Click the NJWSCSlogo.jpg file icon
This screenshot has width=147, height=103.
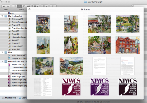click(x=9, y=79)
